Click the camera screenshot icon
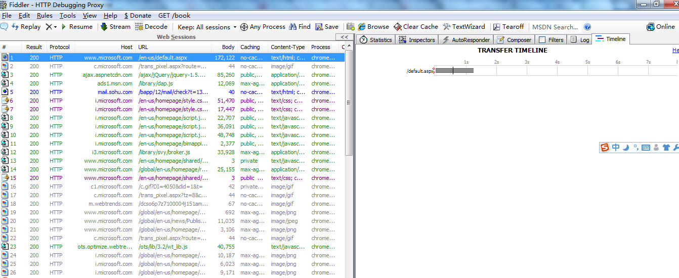 350,27
